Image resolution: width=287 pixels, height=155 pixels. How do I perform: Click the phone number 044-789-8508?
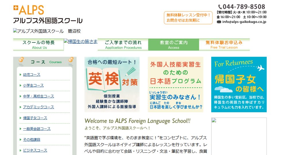[244, 7]
